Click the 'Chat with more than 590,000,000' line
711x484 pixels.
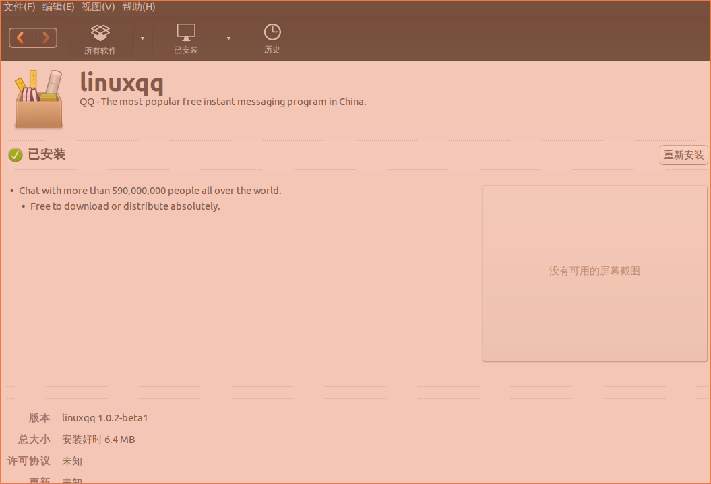pos(150,191)
